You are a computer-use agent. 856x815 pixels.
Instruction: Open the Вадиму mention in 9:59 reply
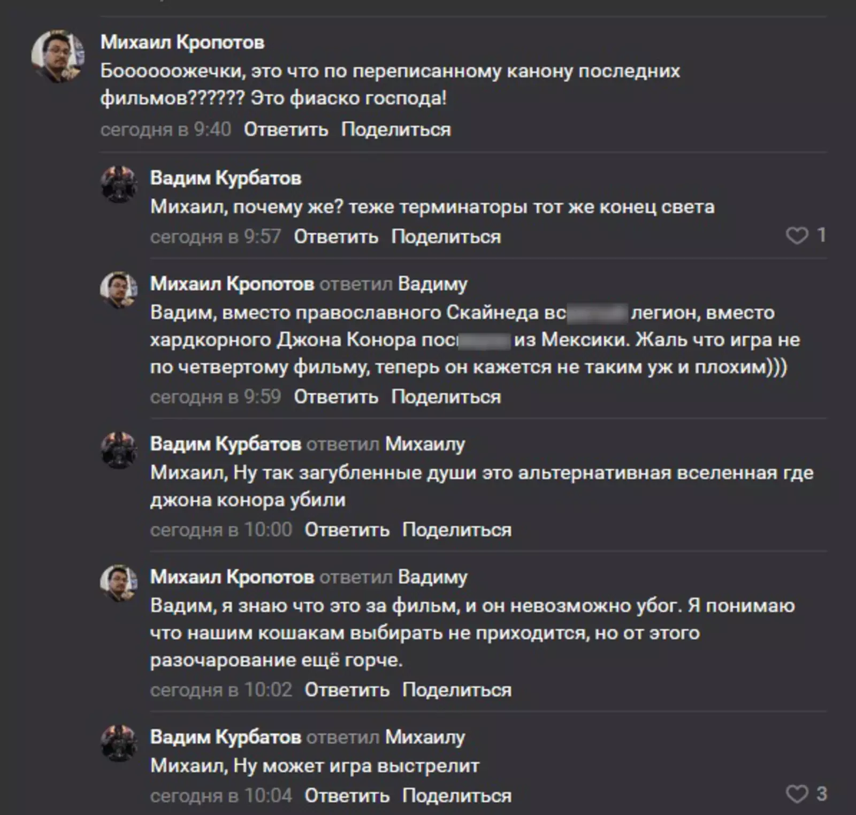(x=431, y=285)
